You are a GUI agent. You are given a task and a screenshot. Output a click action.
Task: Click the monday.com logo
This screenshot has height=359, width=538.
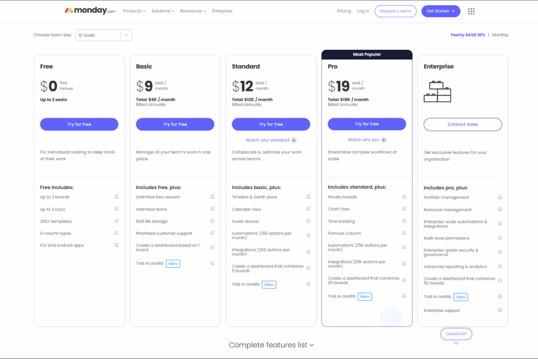click(x=90, y=10)
